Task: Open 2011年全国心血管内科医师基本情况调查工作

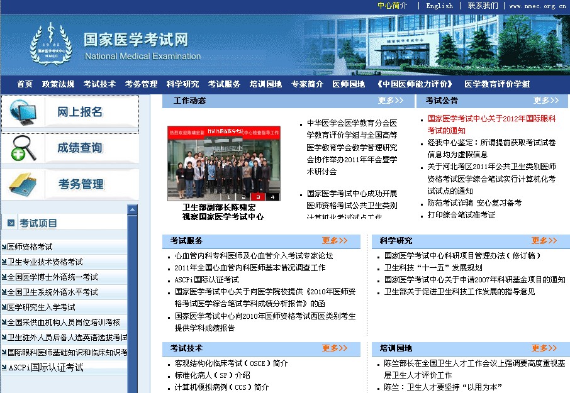Action: click(250, 268)
